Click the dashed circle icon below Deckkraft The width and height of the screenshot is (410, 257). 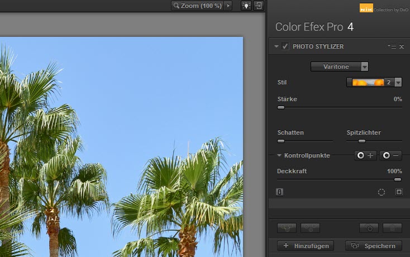click(382, 192)
